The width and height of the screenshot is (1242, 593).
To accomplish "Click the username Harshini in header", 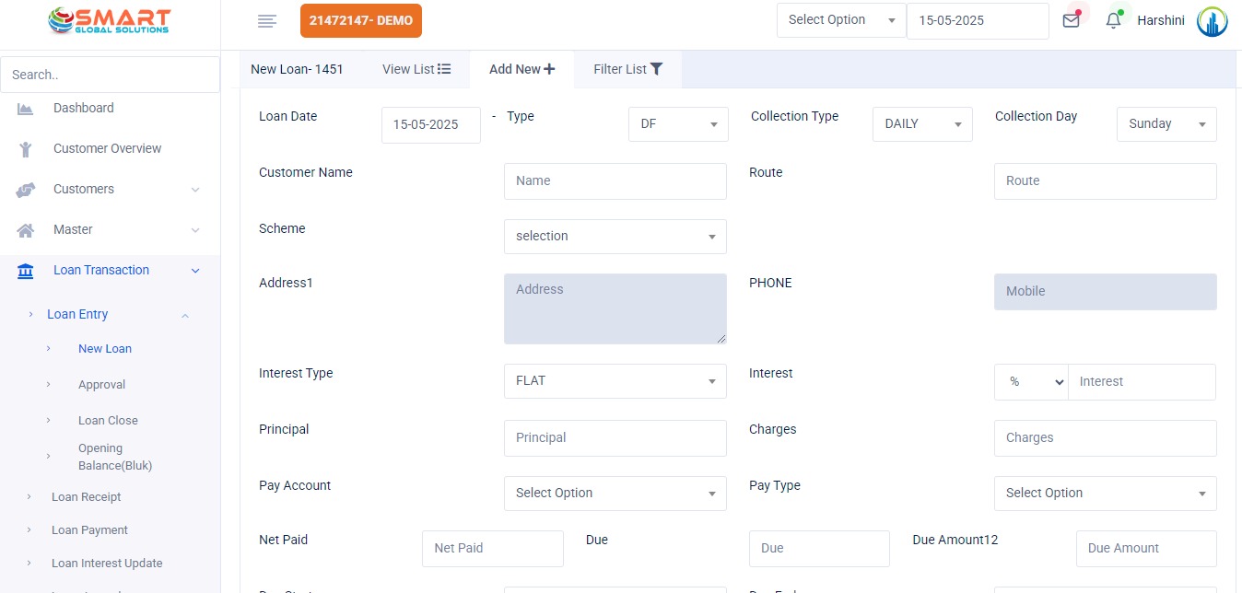I will coord(1161,20).
